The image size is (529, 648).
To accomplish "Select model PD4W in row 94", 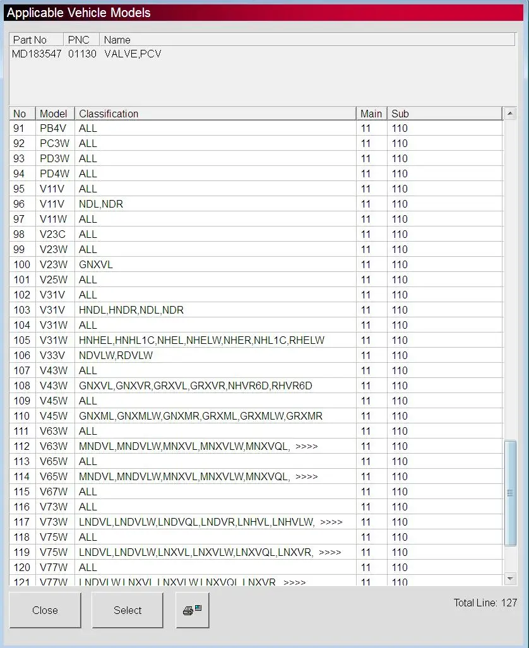I will [x=54, y=174].
